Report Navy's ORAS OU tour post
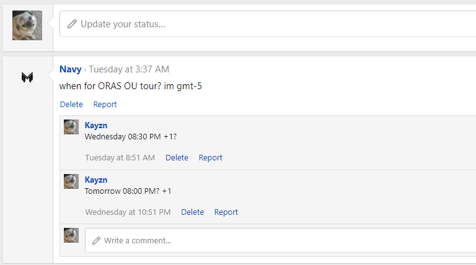The image size is (476, 265). (105, 105)
